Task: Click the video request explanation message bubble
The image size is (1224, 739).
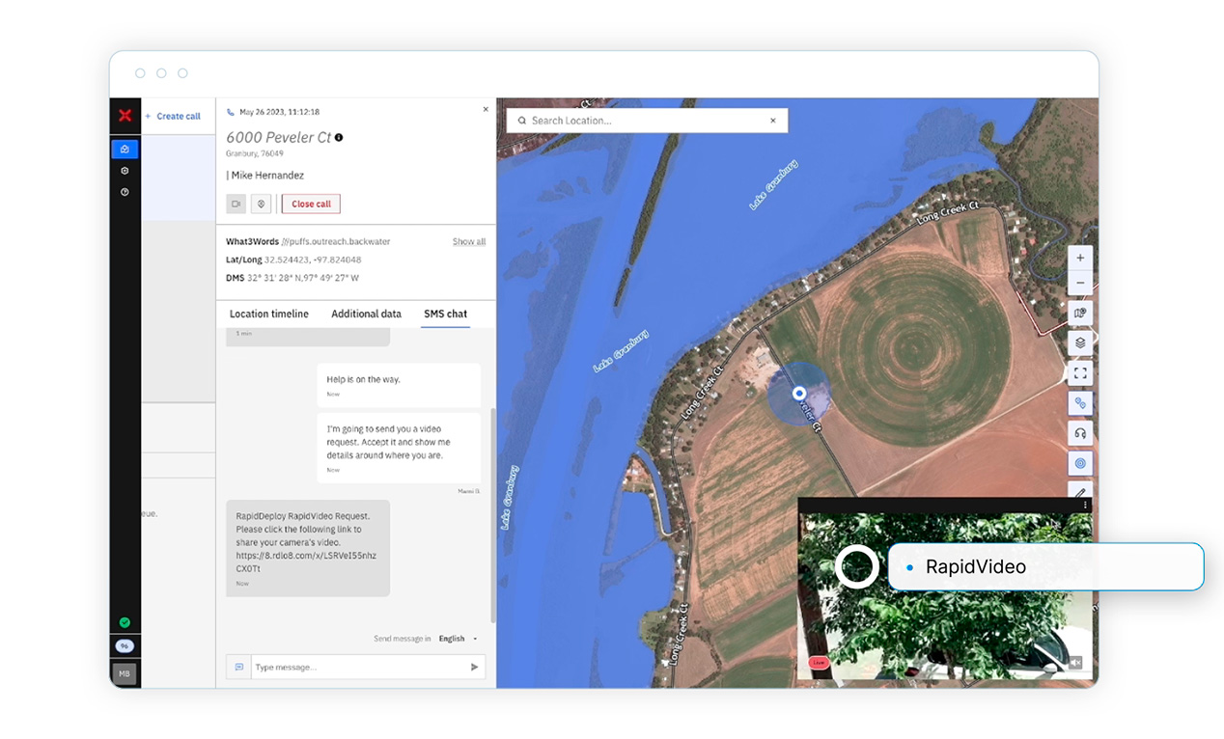Action: 399,448
